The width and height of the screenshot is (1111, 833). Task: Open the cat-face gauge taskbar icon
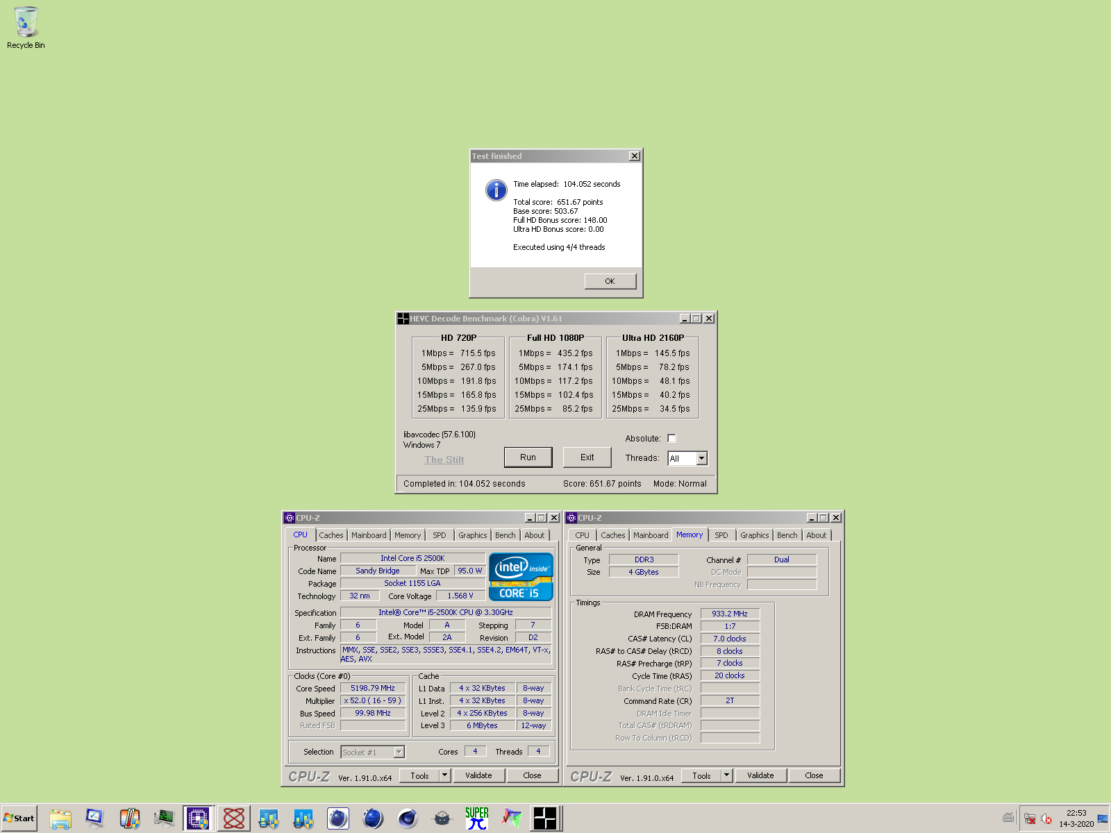[442, 818]
